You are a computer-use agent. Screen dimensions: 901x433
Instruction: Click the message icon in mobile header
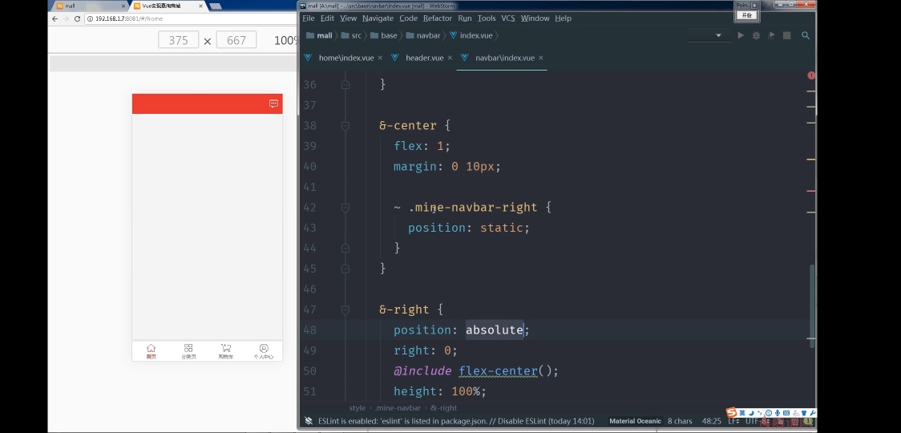click(x=273, y=103)
